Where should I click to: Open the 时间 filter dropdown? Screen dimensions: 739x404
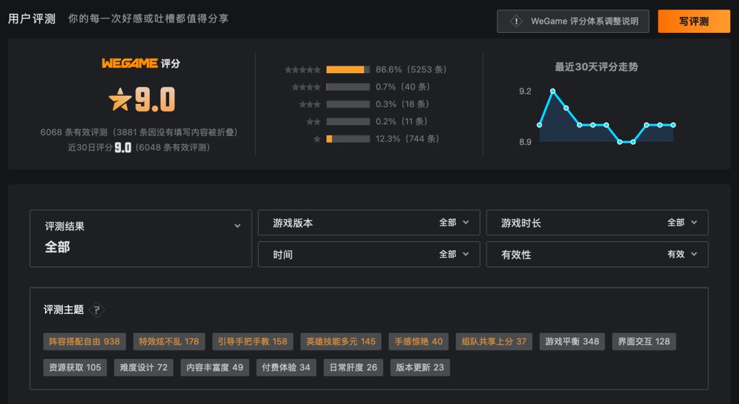tap(369, 254)
